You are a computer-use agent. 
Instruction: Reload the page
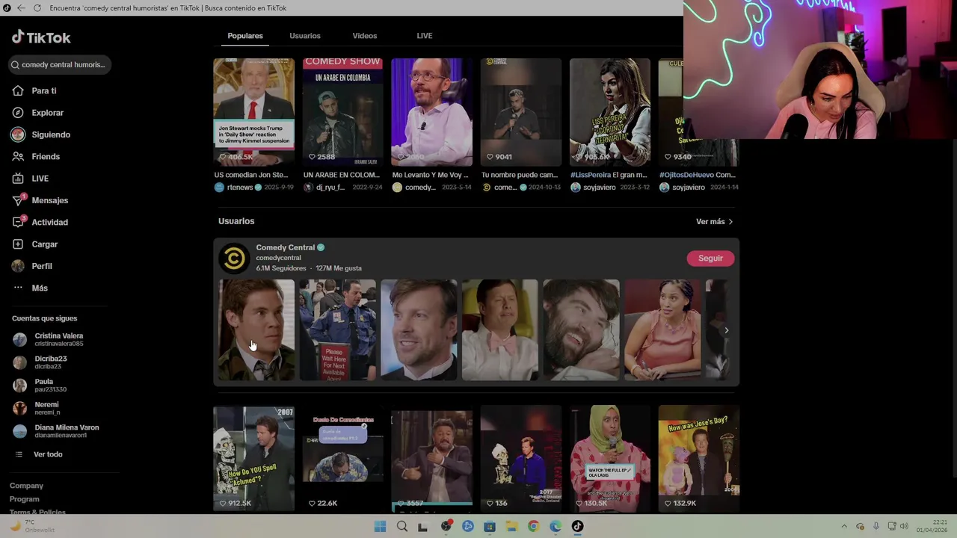coord(37,8)
